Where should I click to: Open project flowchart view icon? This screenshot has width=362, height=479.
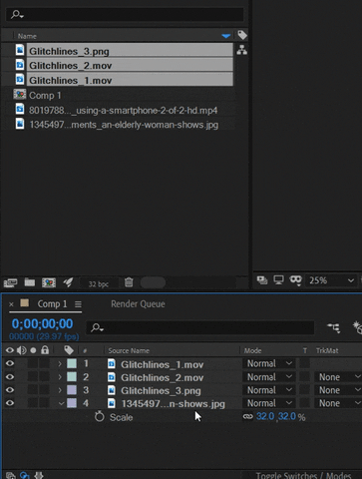point(241,50)
